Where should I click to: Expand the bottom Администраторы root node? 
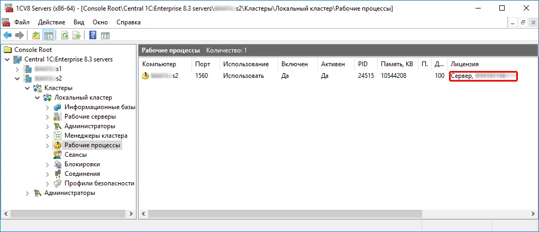tap(28, 193)
